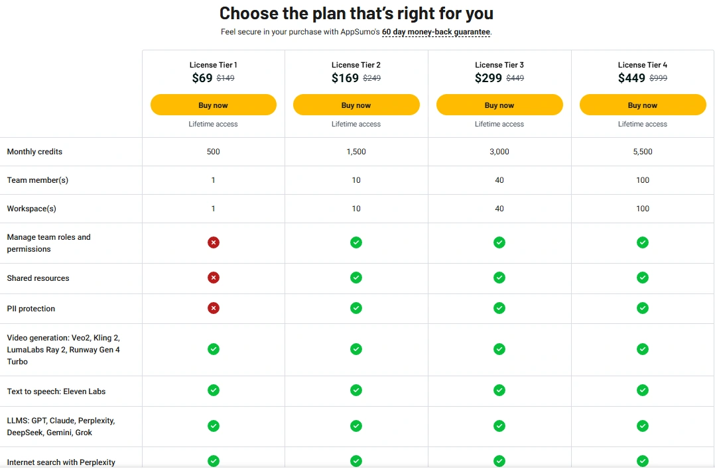Click Buy now for License Tier 2
Screen dimensions: 715x469
[x=356, y=105]
